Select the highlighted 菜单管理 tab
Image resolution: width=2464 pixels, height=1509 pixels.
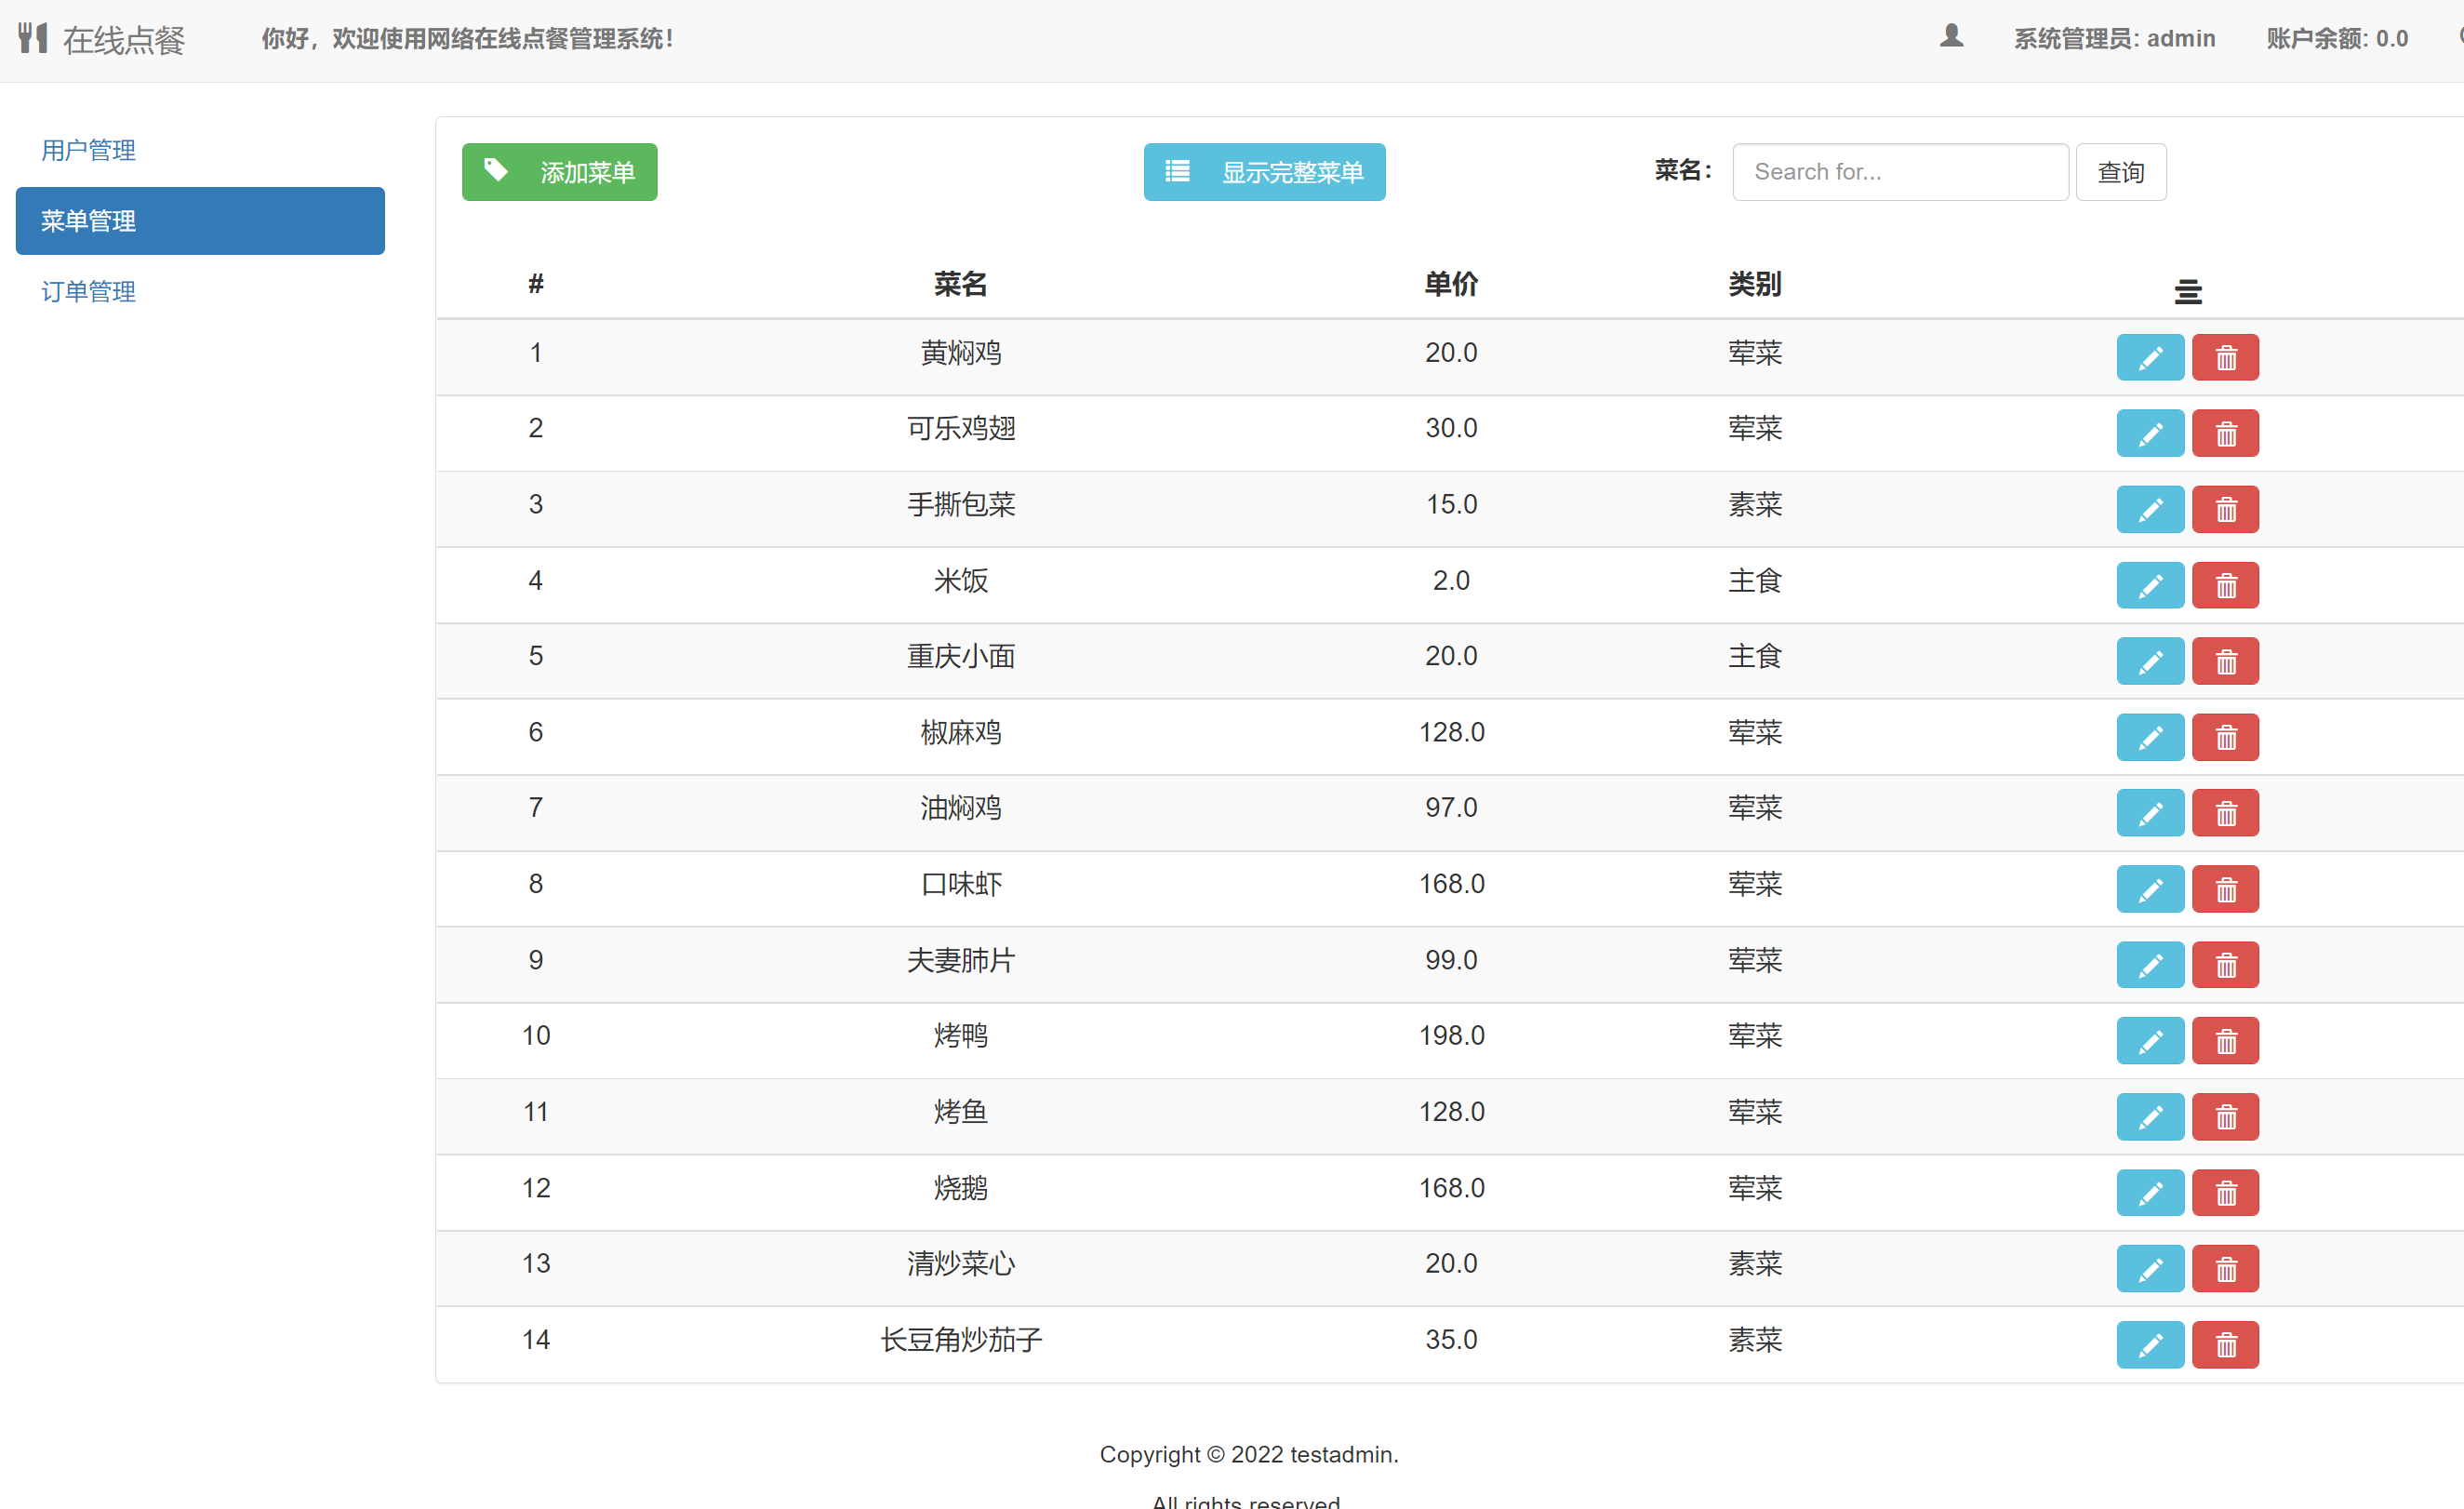tap(199, 221)
